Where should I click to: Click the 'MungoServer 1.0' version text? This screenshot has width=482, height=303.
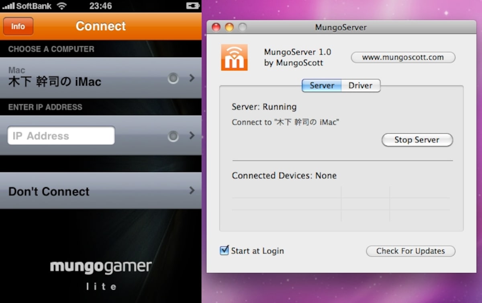click(x=298, y=52)
